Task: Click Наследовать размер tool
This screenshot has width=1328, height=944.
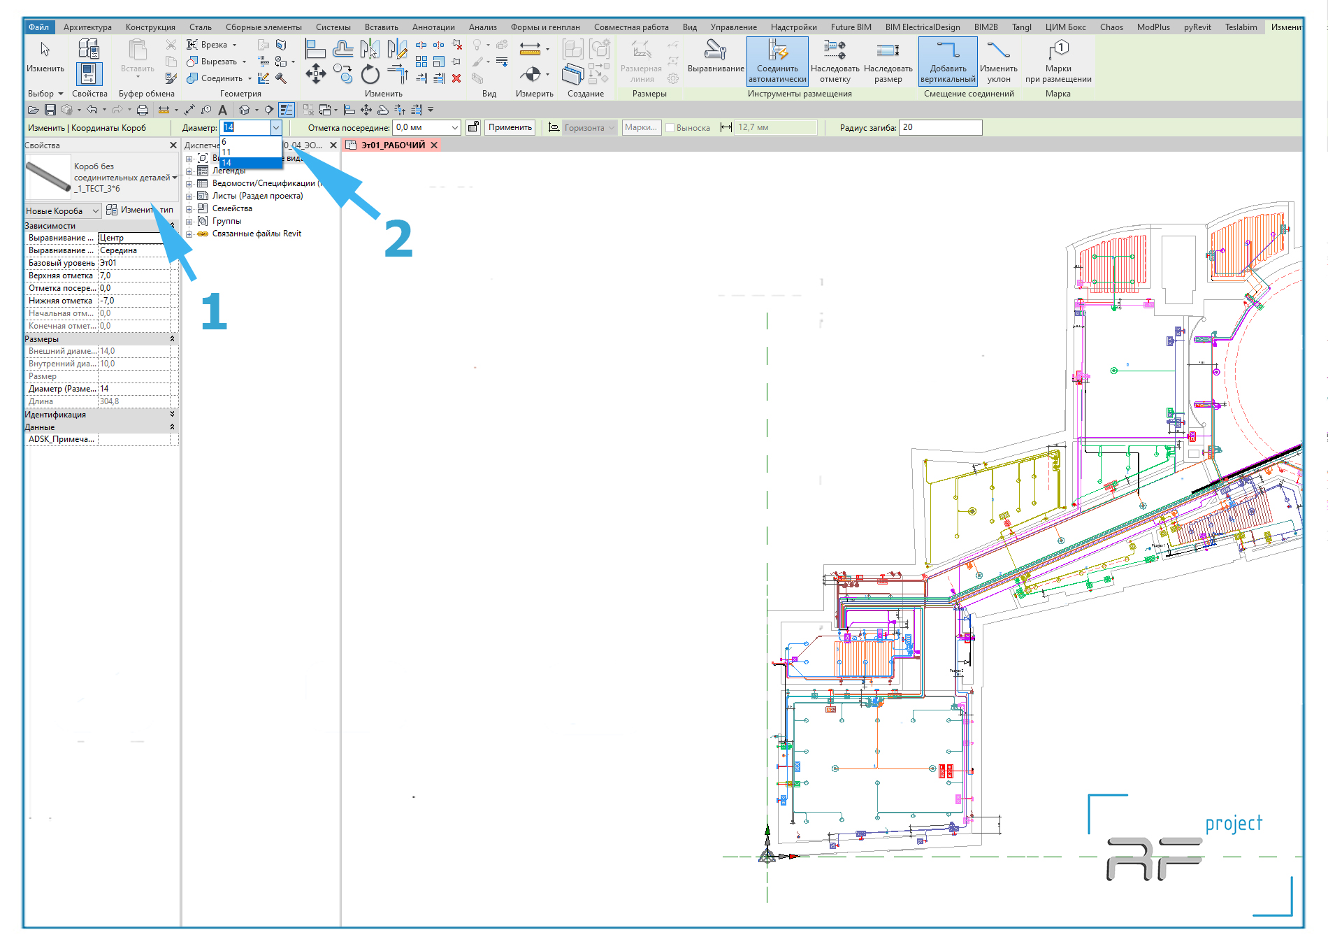Action: [888, 62]
